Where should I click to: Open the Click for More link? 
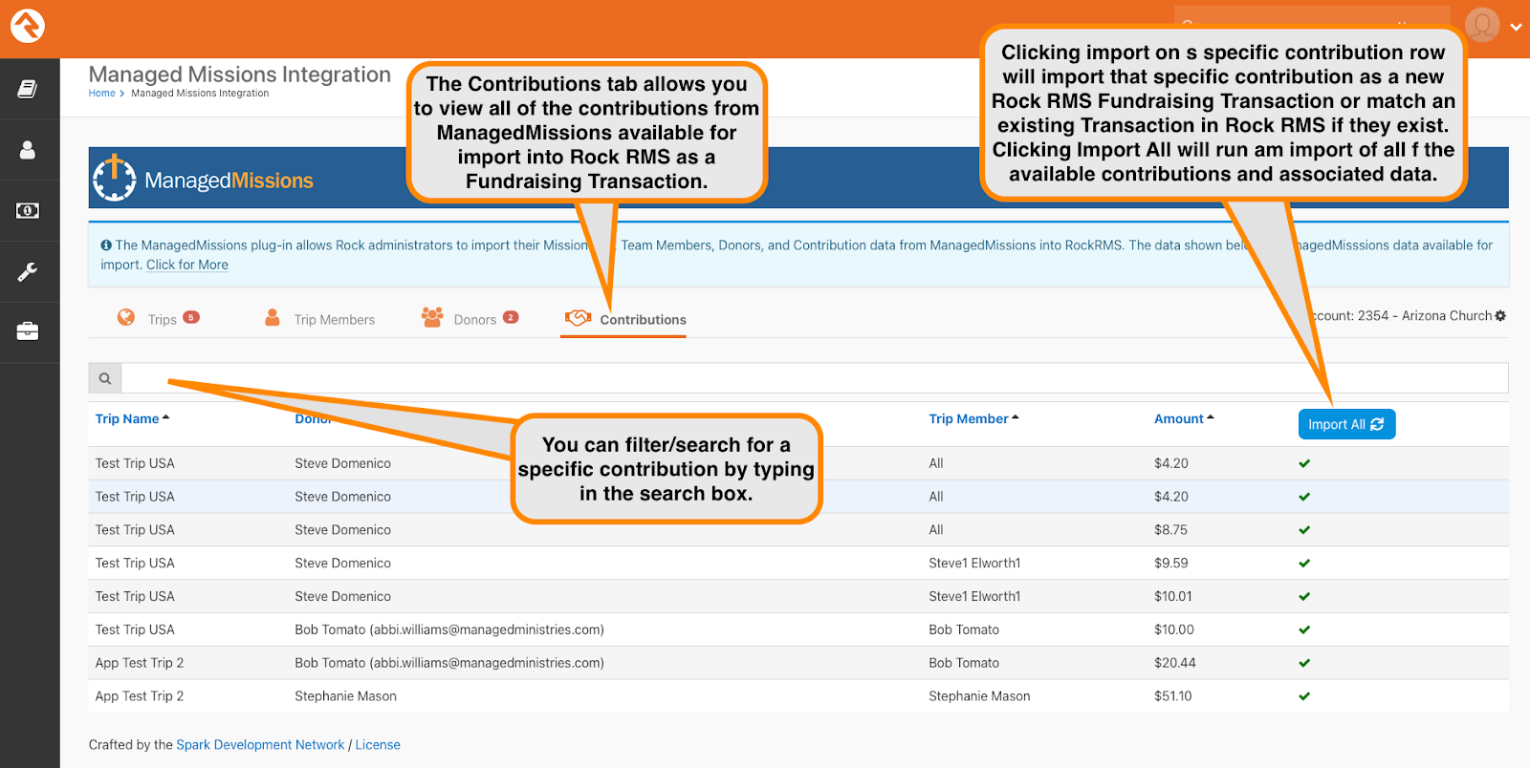coord(187,265)
